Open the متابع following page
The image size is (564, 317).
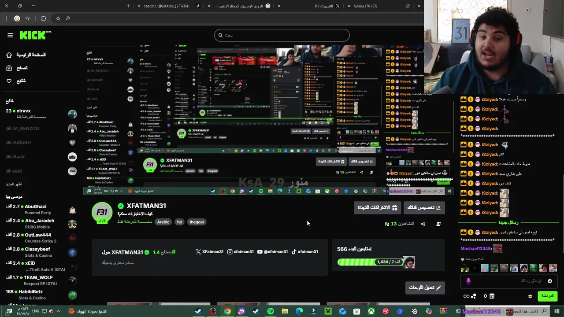coord(16,81)
